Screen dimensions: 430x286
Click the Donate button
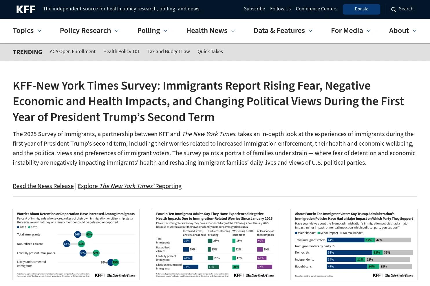click(x=361, y=9)
